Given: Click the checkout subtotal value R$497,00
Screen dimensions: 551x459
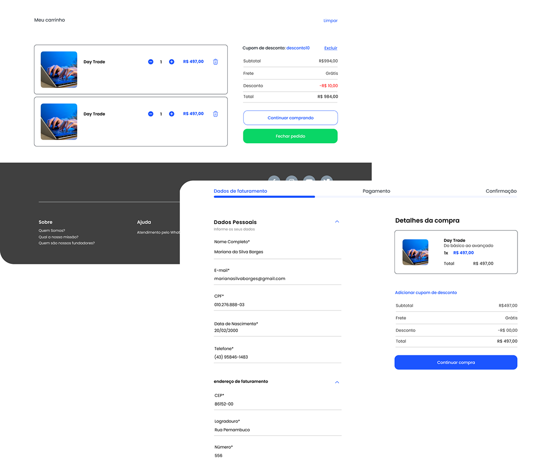Looking at the screenshot, I should pos(508,306).
